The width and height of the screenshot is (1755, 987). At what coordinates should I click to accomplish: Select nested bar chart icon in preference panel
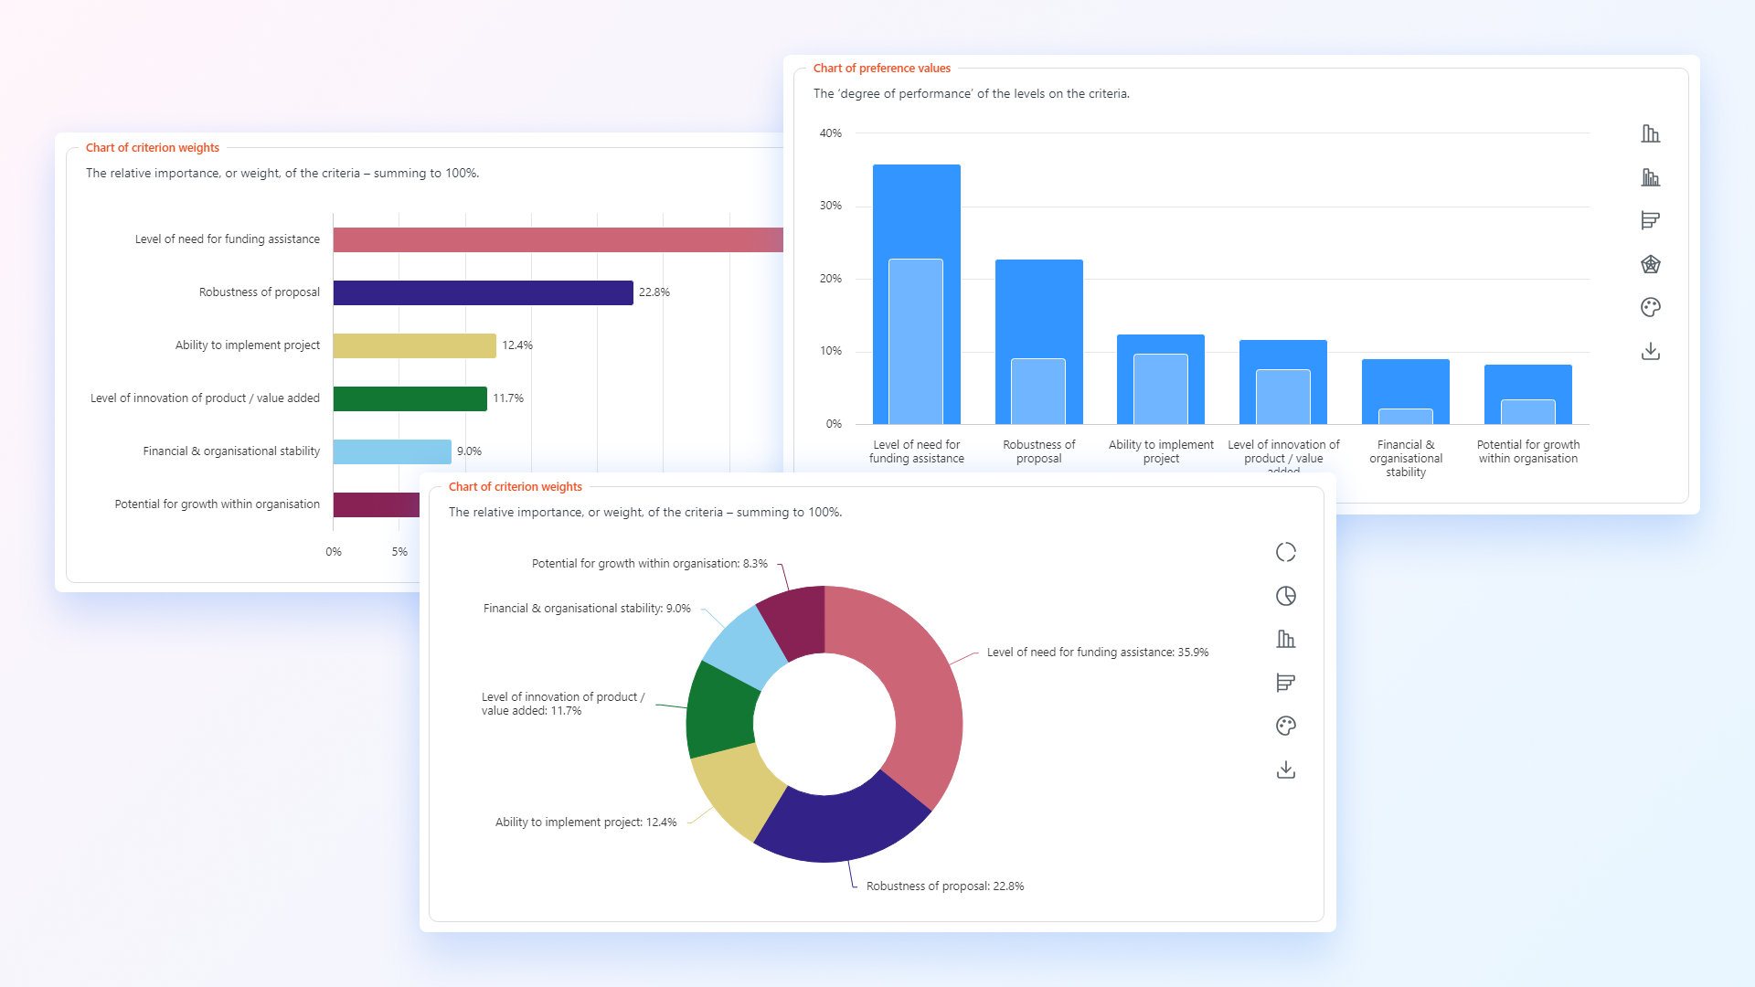pos(1650,177)
